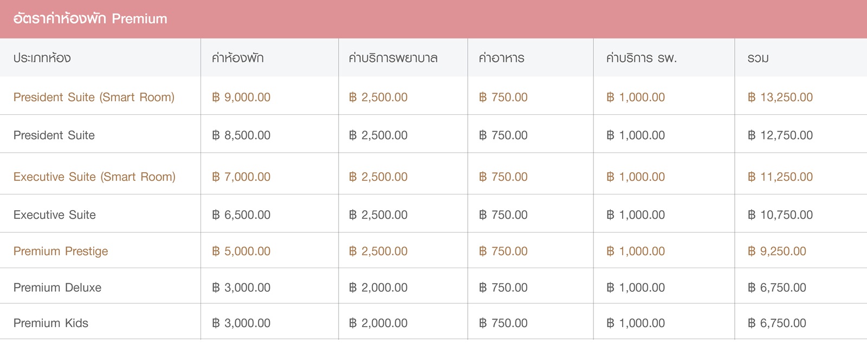Click the Premium Deluxe room name
The image size is (867, 352).
57,288
